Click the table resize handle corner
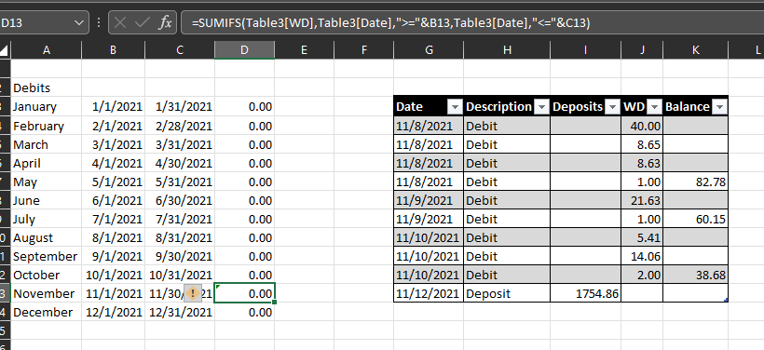The image size is (764, 350). pyautogui.click(x=726, y=301)
